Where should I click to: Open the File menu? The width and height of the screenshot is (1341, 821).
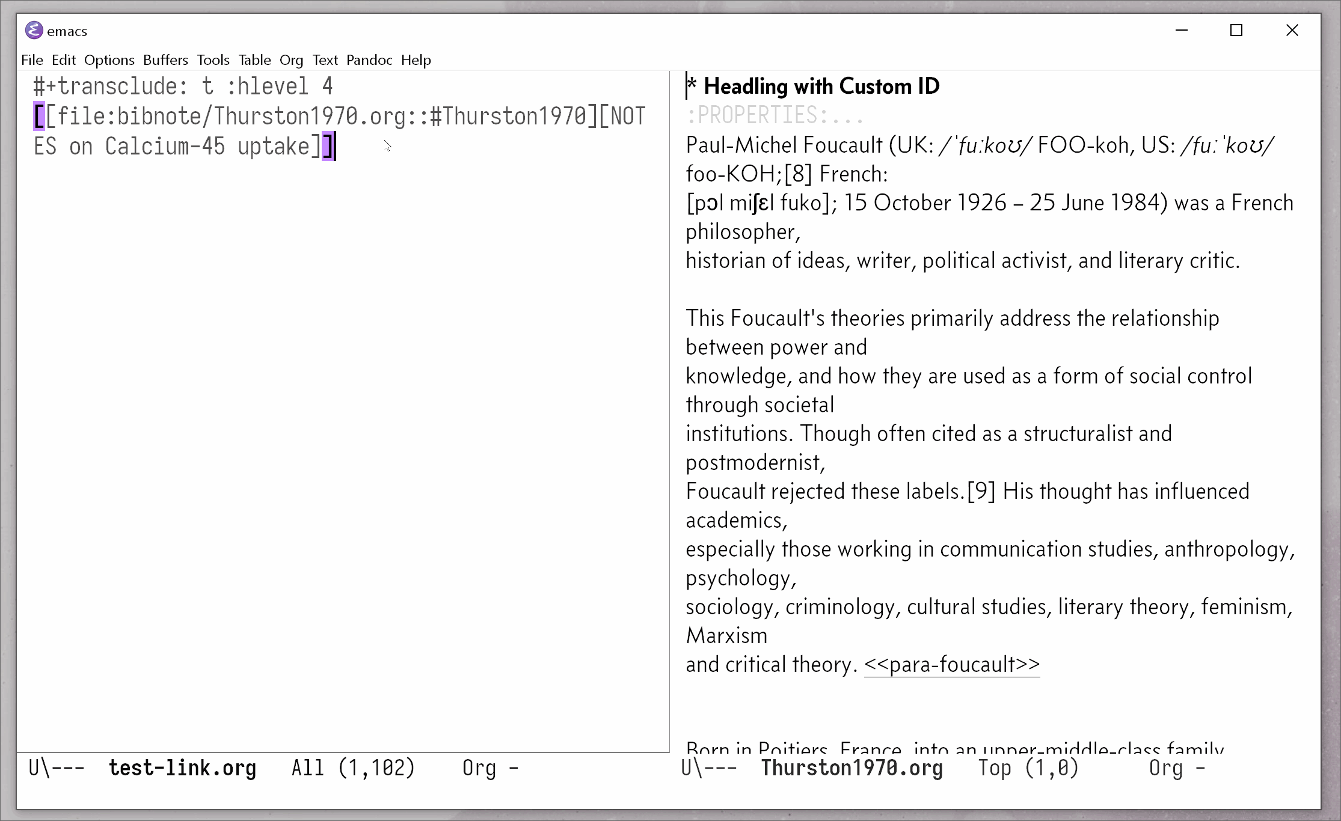(x=32, y=60)
